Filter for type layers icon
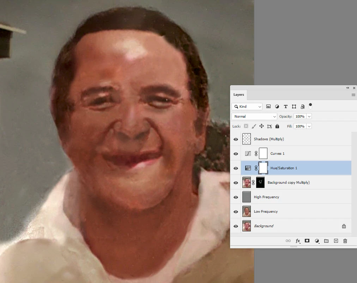357x283 pixels. 285,106
